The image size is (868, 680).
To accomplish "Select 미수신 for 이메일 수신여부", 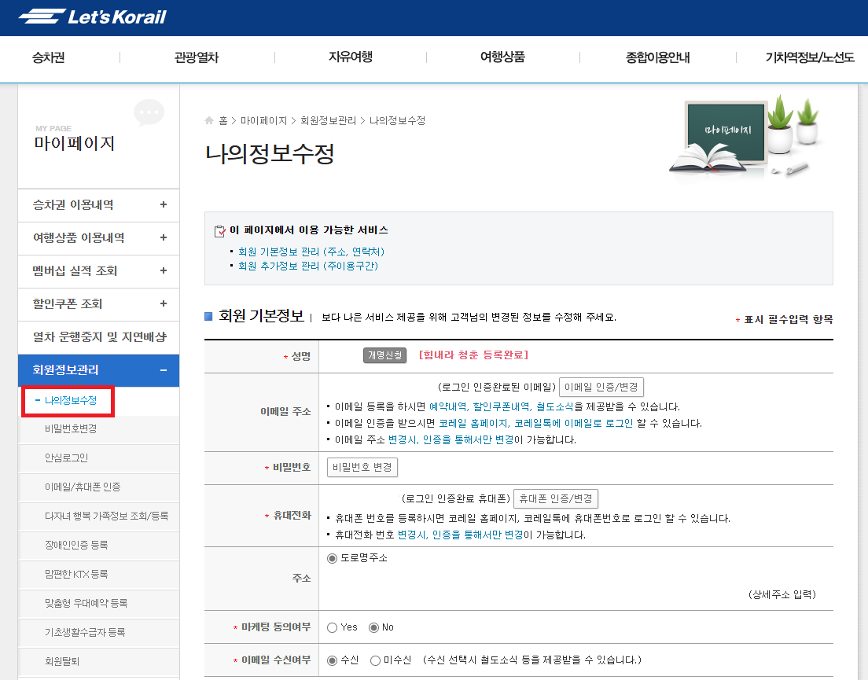I will pos(375,660).
